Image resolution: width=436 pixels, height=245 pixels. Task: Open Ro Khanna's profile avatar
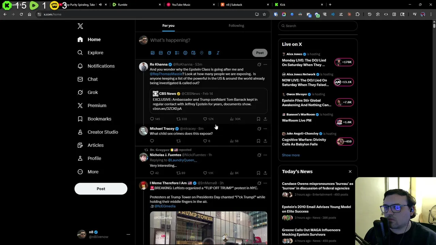coord(143,66)
